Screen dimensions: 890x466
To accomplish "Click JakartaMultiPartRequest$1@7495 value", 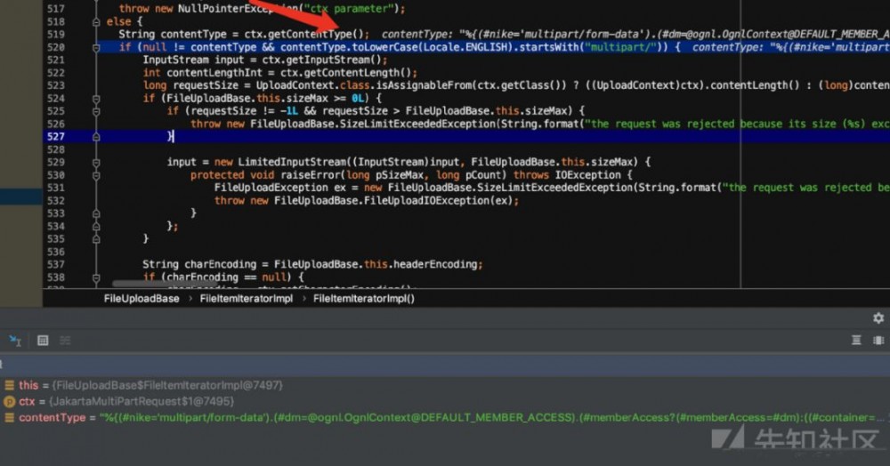I will click(142, 401).
